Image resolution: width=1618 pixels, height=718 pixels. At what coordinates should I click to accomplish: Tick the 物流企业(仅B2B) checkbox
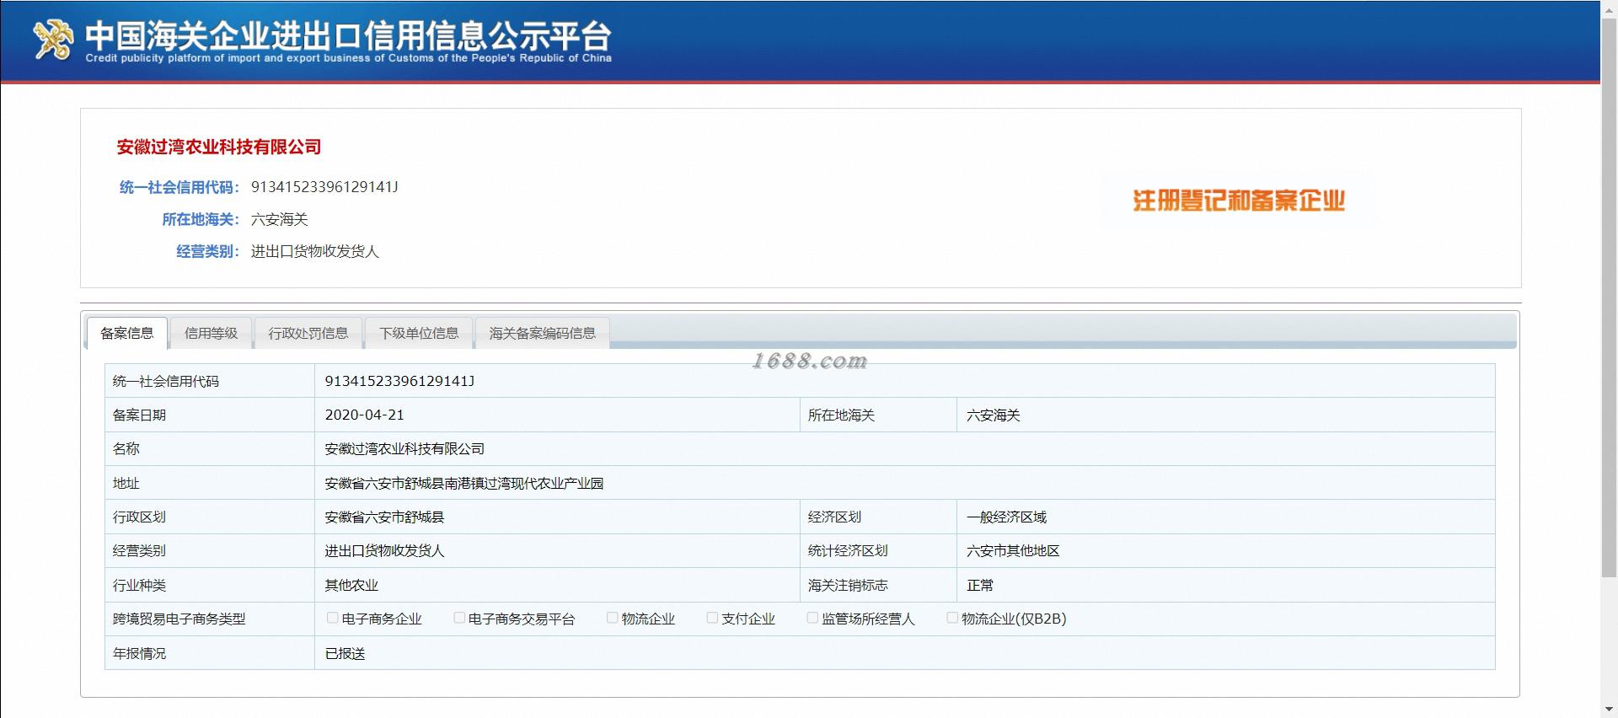[x=952, y=618]
